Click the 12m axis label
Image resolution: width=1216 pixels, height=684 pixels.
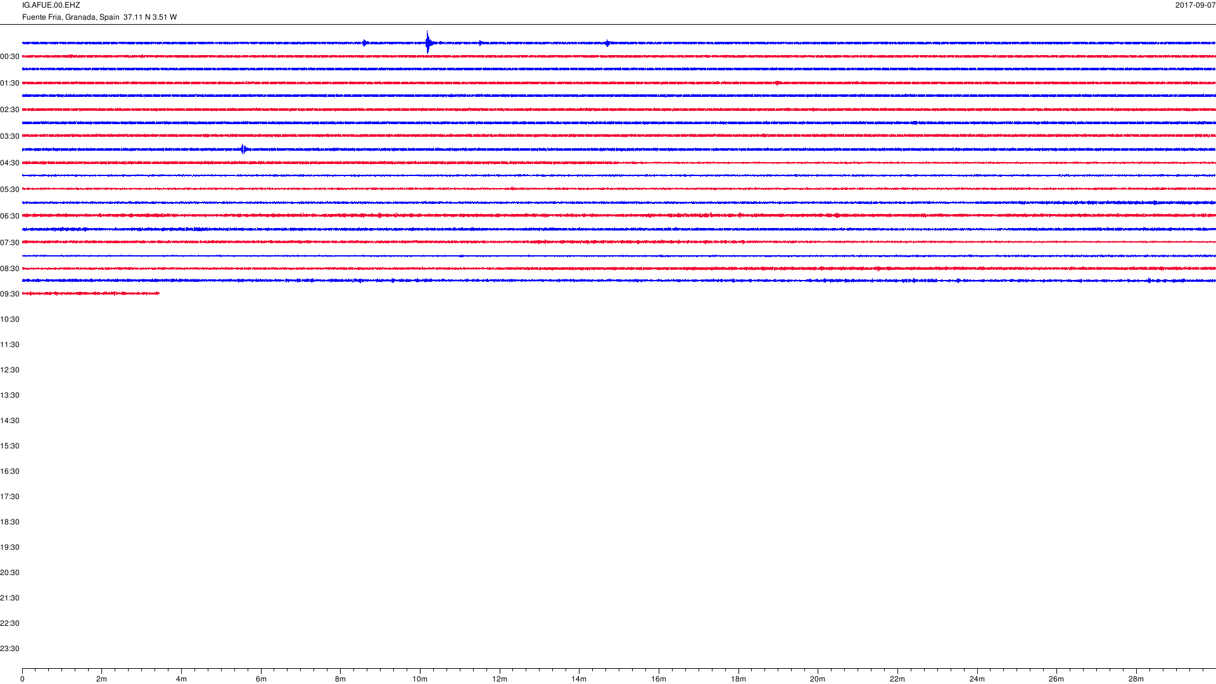500,679
